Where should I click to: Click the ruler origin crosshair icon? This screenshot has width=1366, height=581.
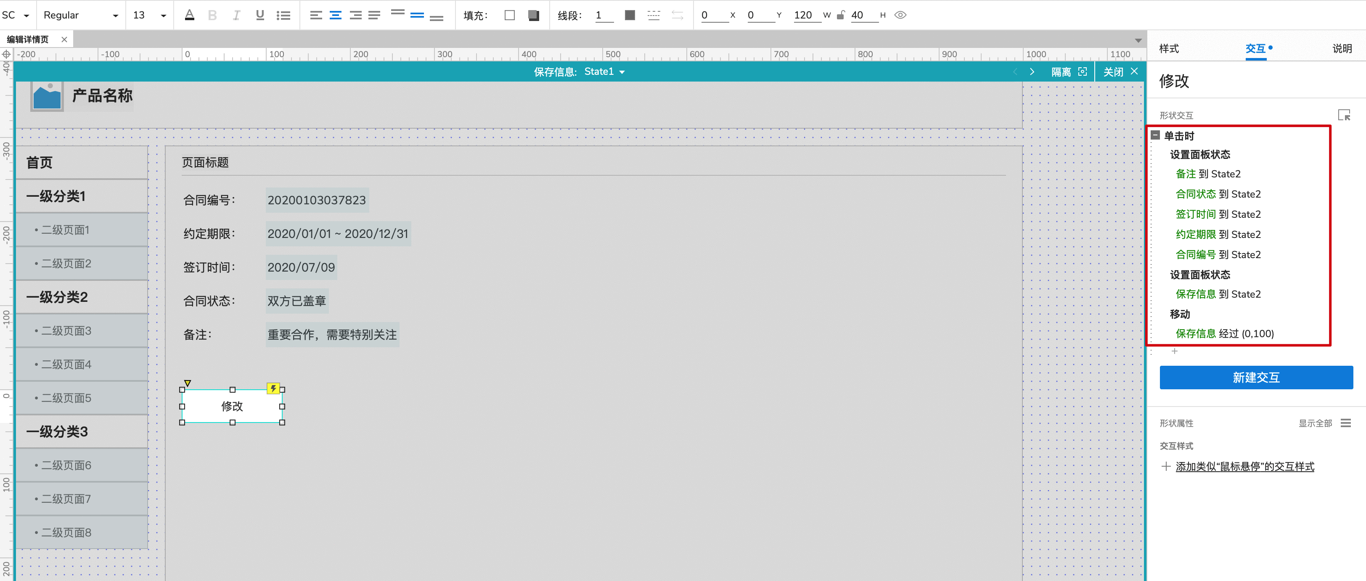point(6,54)
